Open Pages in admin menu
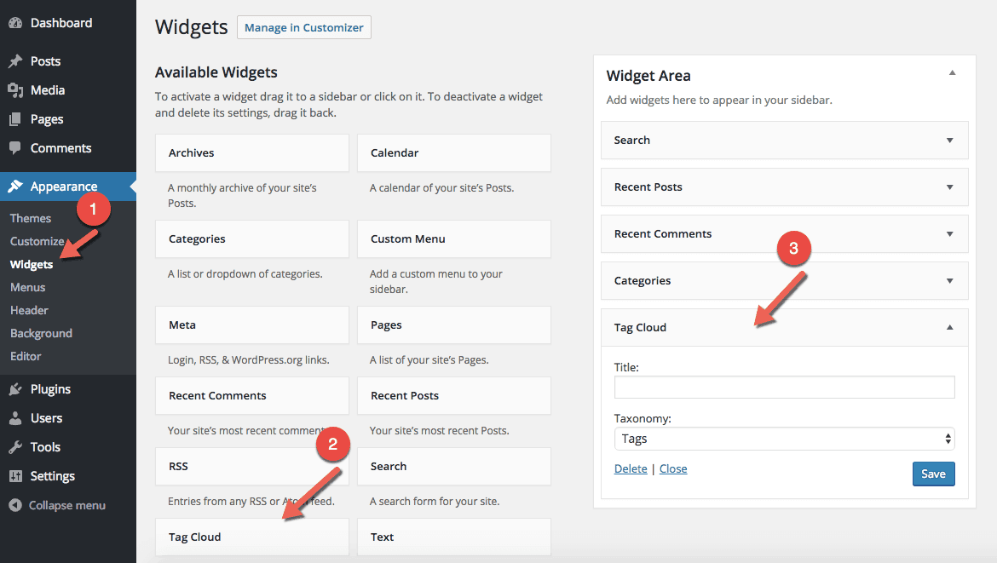Viewport: 997px width, 563px height. 47,119
